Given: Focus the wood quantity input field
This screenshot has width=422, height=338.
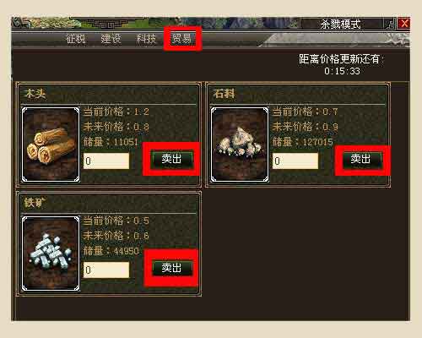Looking at the screenshot, I should point(106,161).
